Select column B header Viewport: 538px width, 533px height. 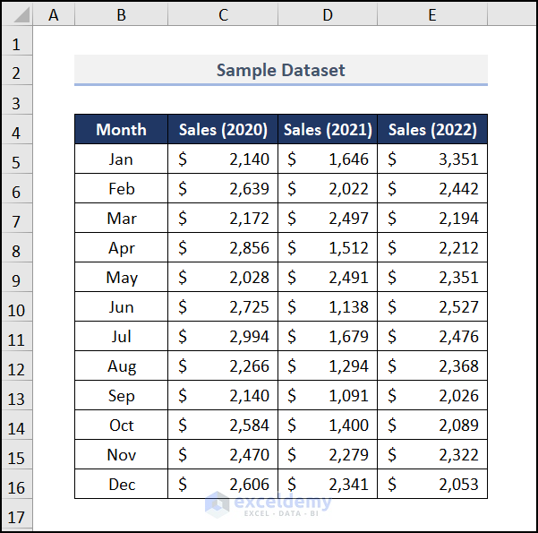[121, 15]
